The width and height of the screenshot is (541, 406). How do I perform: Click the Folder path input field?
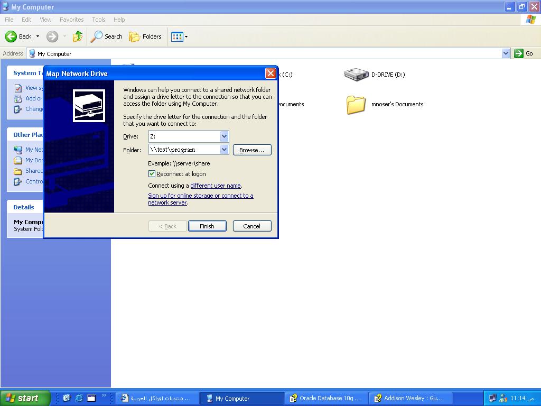(184, 150)
